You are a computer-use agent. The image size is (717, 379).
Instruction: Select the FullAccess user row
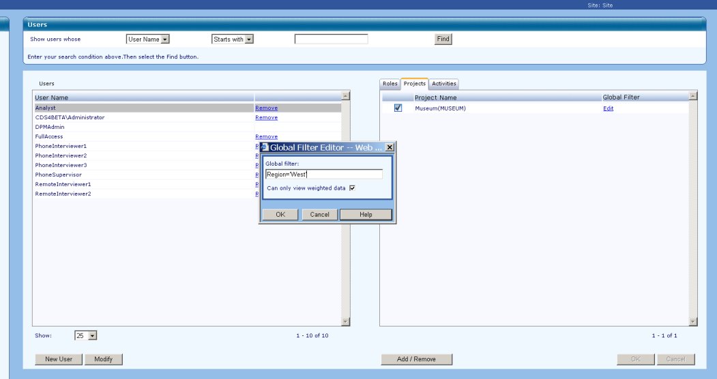click(x=188, y=137)
